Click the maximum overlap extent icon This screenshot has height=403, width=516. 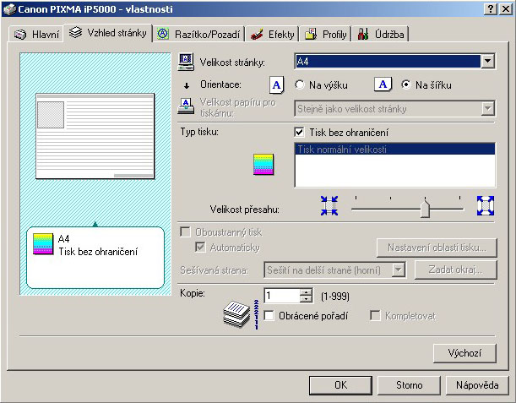tap(485, 205)
